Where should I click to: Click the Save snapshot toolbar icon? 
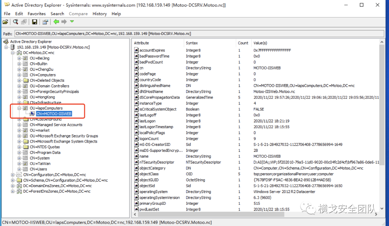[35, 22]
